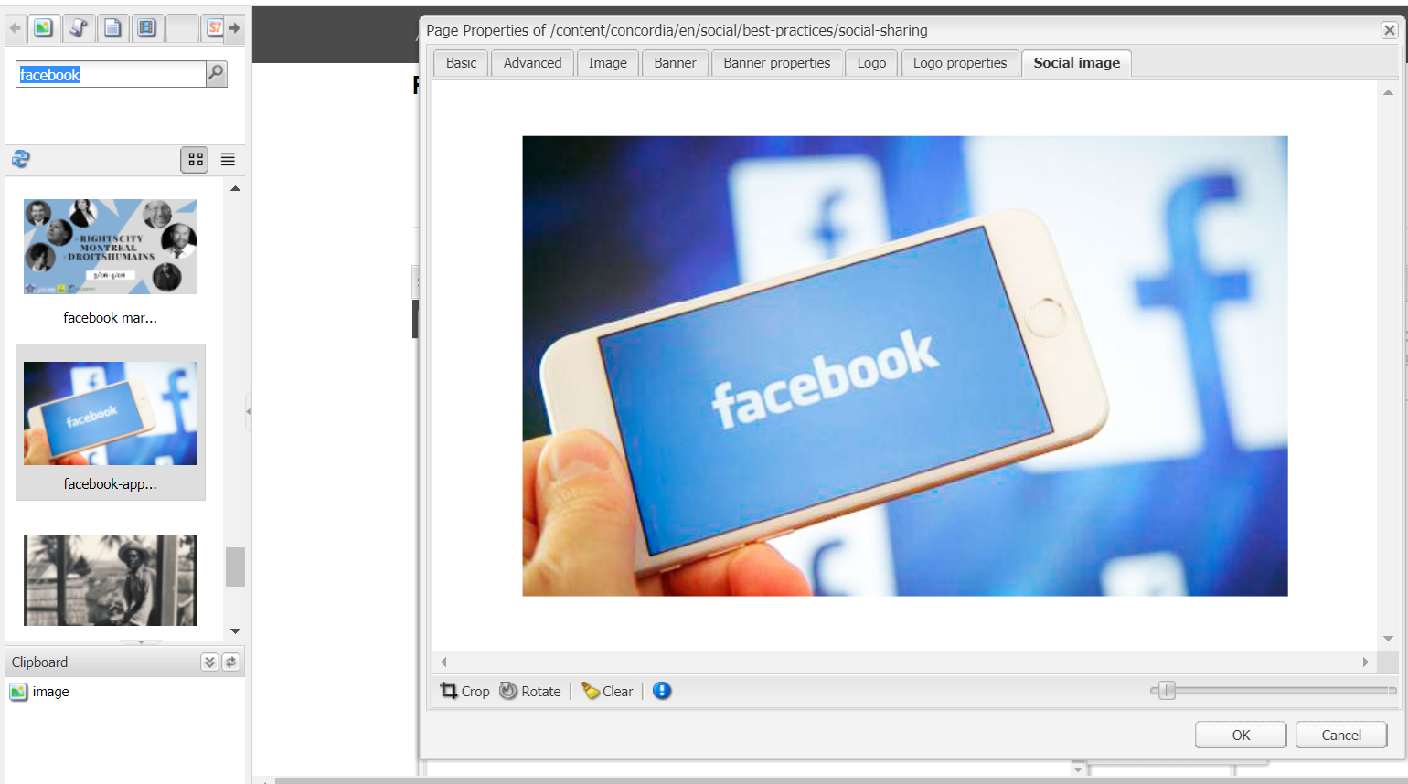Switch to the Banner properties tab
1408x784 pixels.
click(777, 63)
